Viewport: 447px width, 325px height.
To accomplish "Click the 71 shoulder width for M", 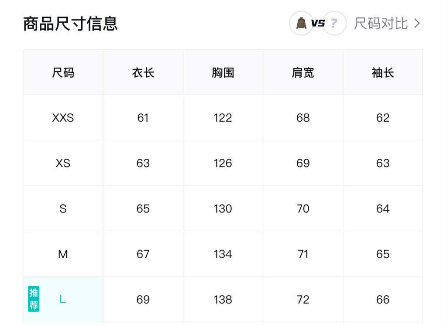I will click(303, 254).
